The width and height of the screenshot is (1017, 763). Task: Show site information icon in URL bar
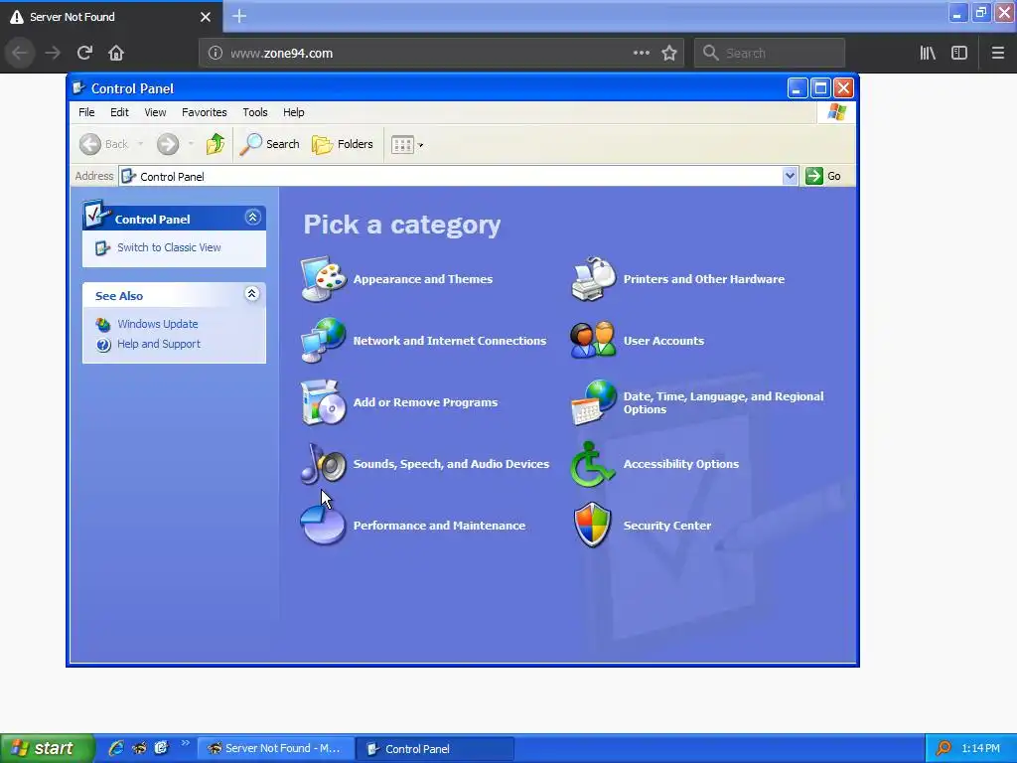click(216, 54)
